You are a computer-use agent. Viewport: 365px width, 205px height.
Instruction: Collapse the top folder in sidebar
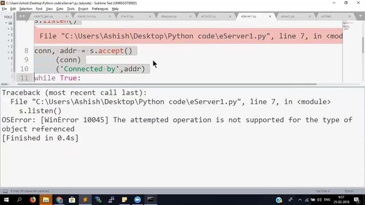6,23
